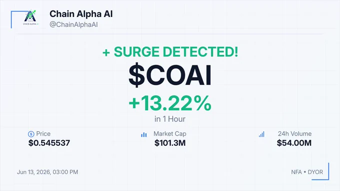Select the $0.545537 price value

click(x=49, y=143)
